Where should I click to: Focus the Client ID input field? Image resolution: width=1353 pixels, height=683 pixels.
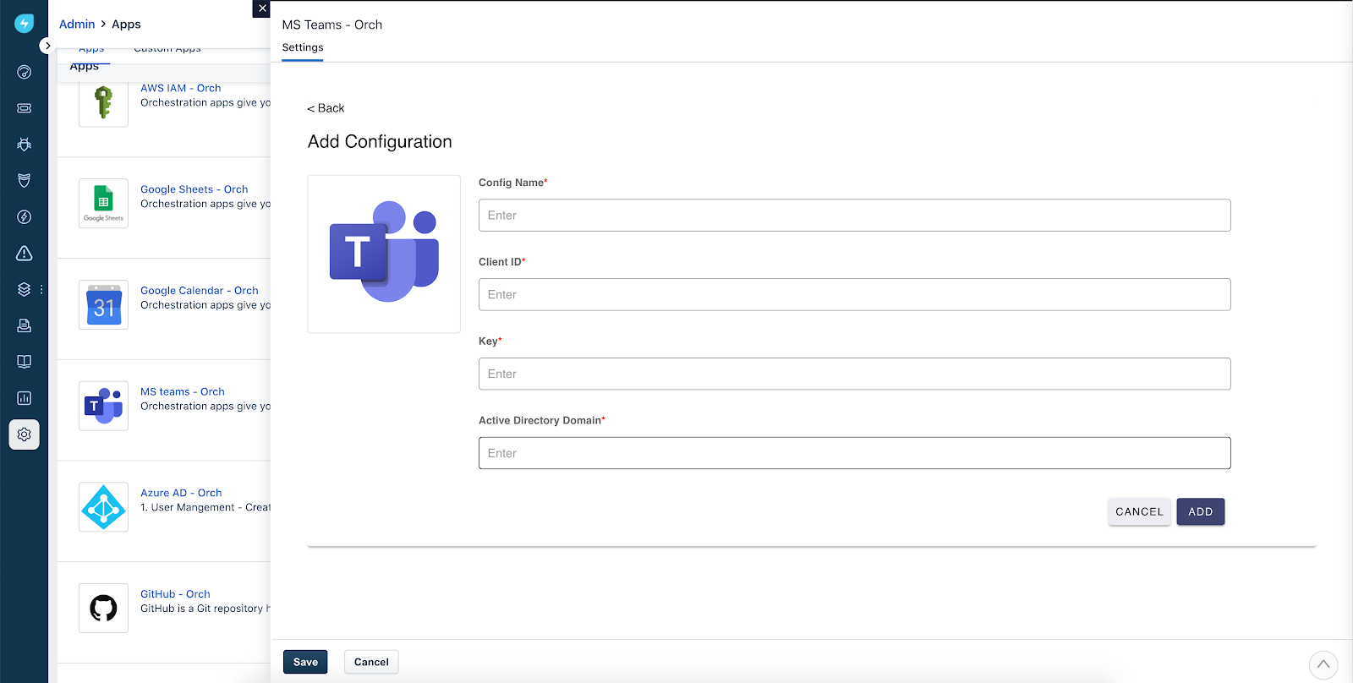click(x=854, y=295)
